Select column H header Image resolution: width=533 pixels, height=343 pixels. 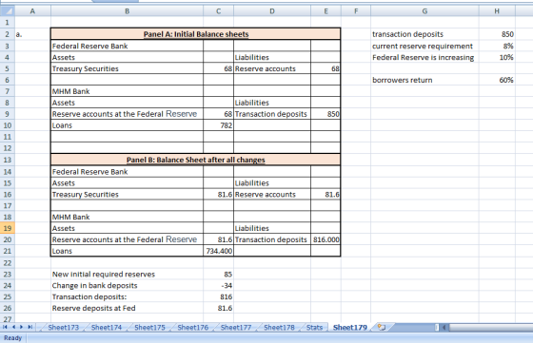497,11
